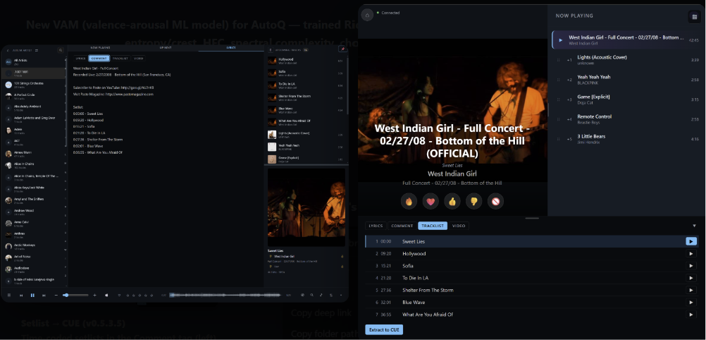This screenshot has width=706, height=340.
Task: Select Adele in the artist list
Action: (34, 130)
